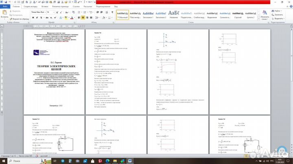
Task: Expand the styles gallery list
Action: click(x=258, y=19)
